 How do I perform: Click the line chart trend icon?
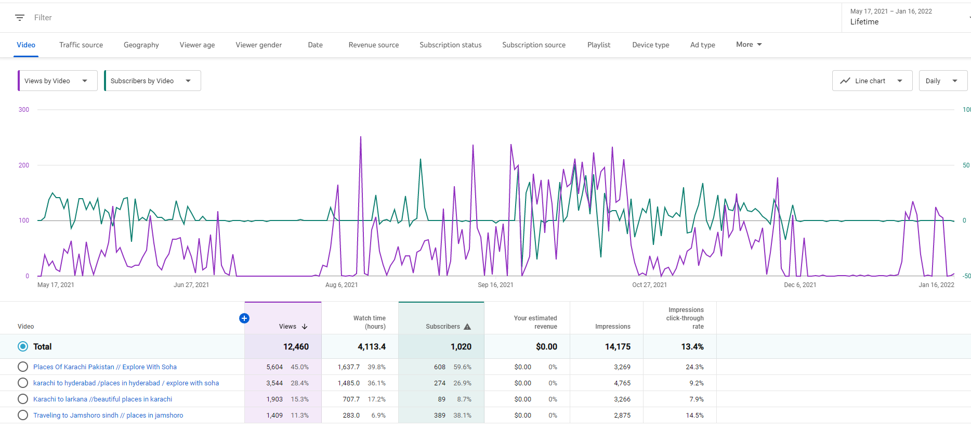pos(845,81)
